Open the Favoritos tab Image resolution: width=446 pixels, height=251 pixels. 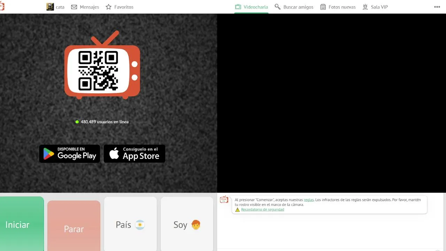(120, 7)
